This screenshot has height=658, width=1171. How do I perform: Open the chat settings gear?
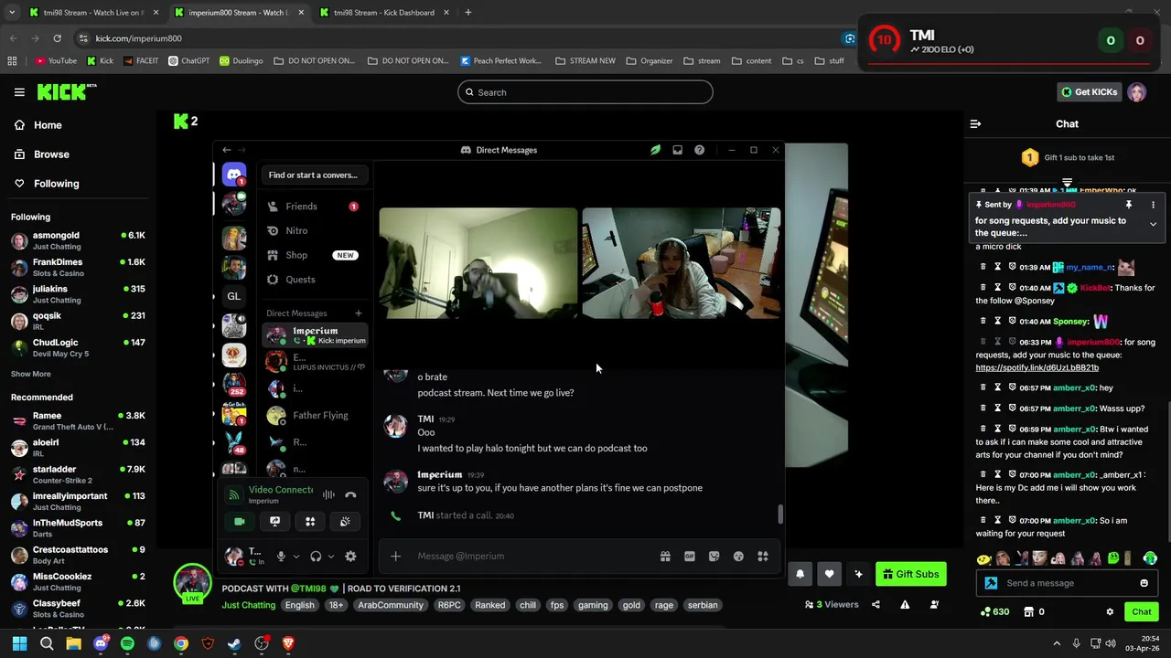1110,612
